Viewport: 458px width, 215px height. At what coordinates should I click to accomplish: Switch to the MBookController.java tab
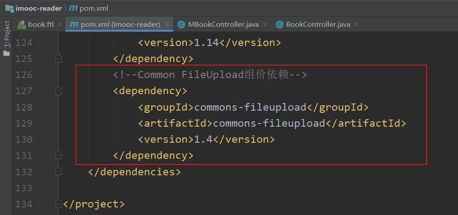(223, 25)
